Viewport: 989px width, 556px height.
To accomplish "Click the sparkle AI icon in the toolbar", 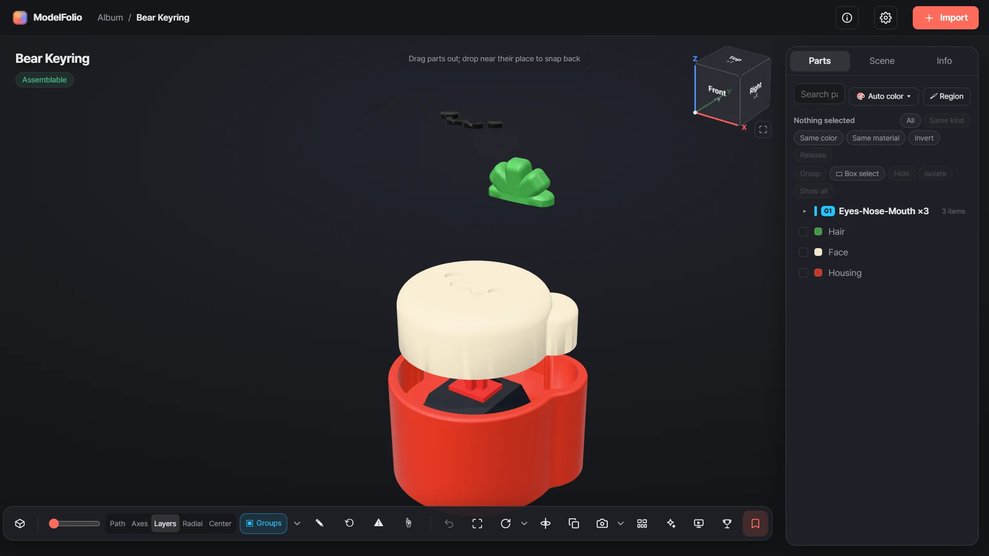I will click(671, 523).
